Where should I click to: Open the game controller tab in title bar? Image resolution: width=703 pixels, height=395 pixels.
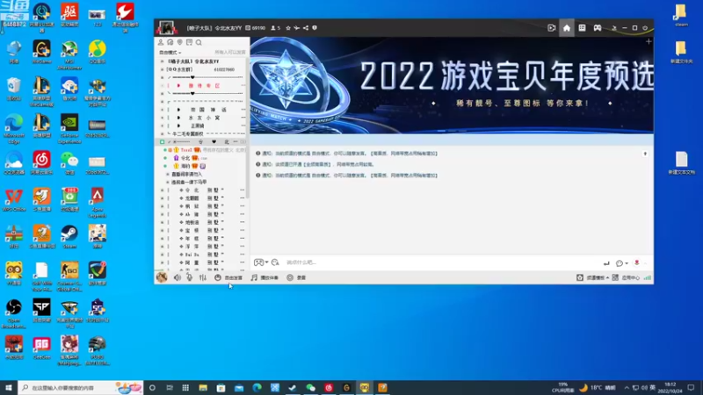[x=598, y=28]
